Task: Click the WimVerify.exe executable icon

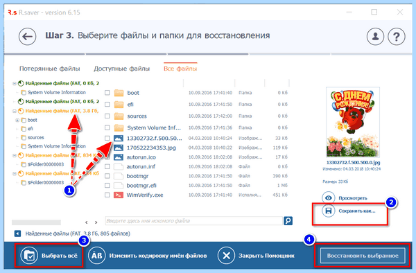Action: pyautogui.click(x=119, y=195)
